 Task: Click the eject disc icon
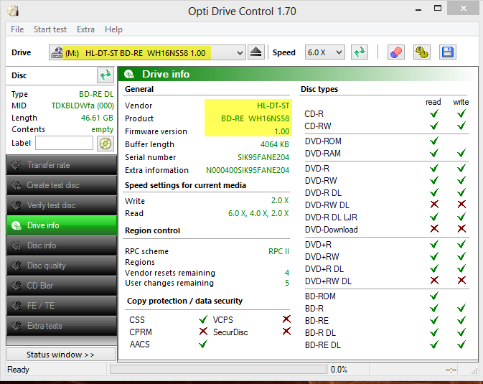(x=255, y=52)
